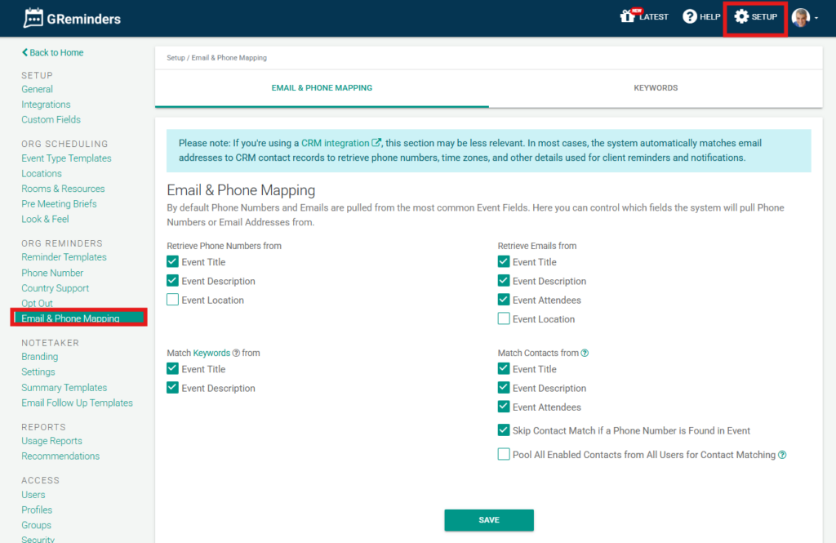Click the user profile avatar
Image resolution: width=836 pixels, height=543 pixels.
pyautogui.click(x=801, y=17)
